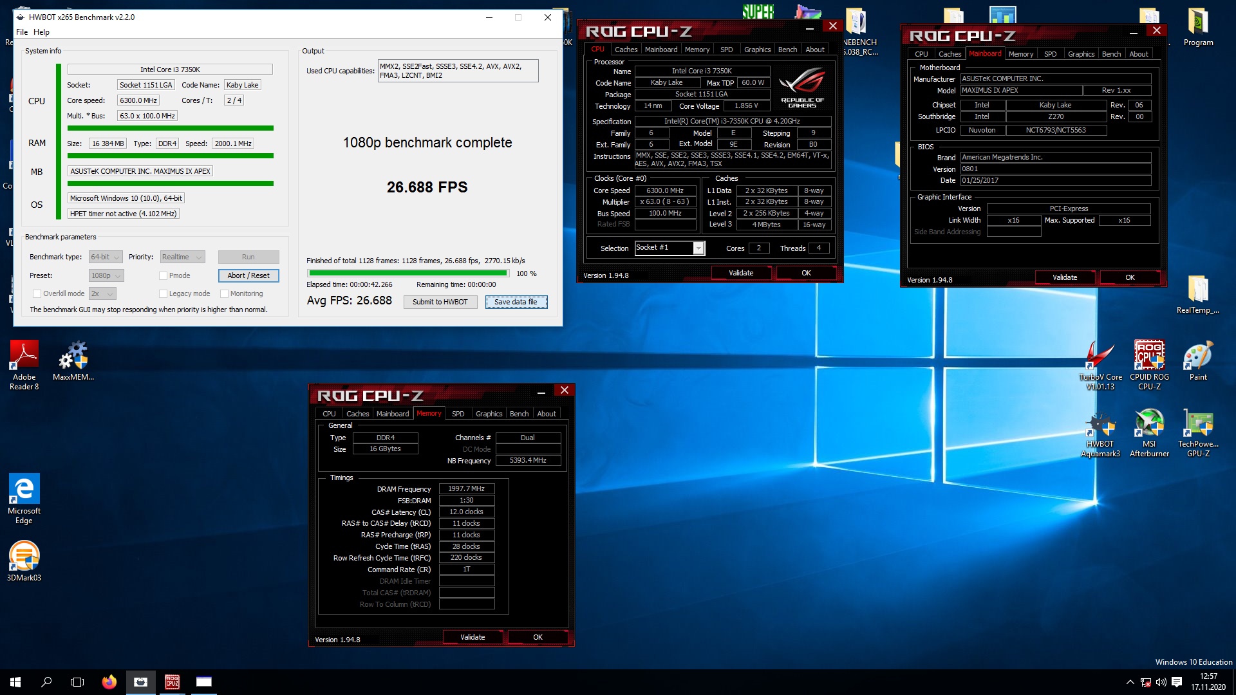Open Task View on taskbar
This screenshot has width=1236, height=695.
[x=77, y=682]
